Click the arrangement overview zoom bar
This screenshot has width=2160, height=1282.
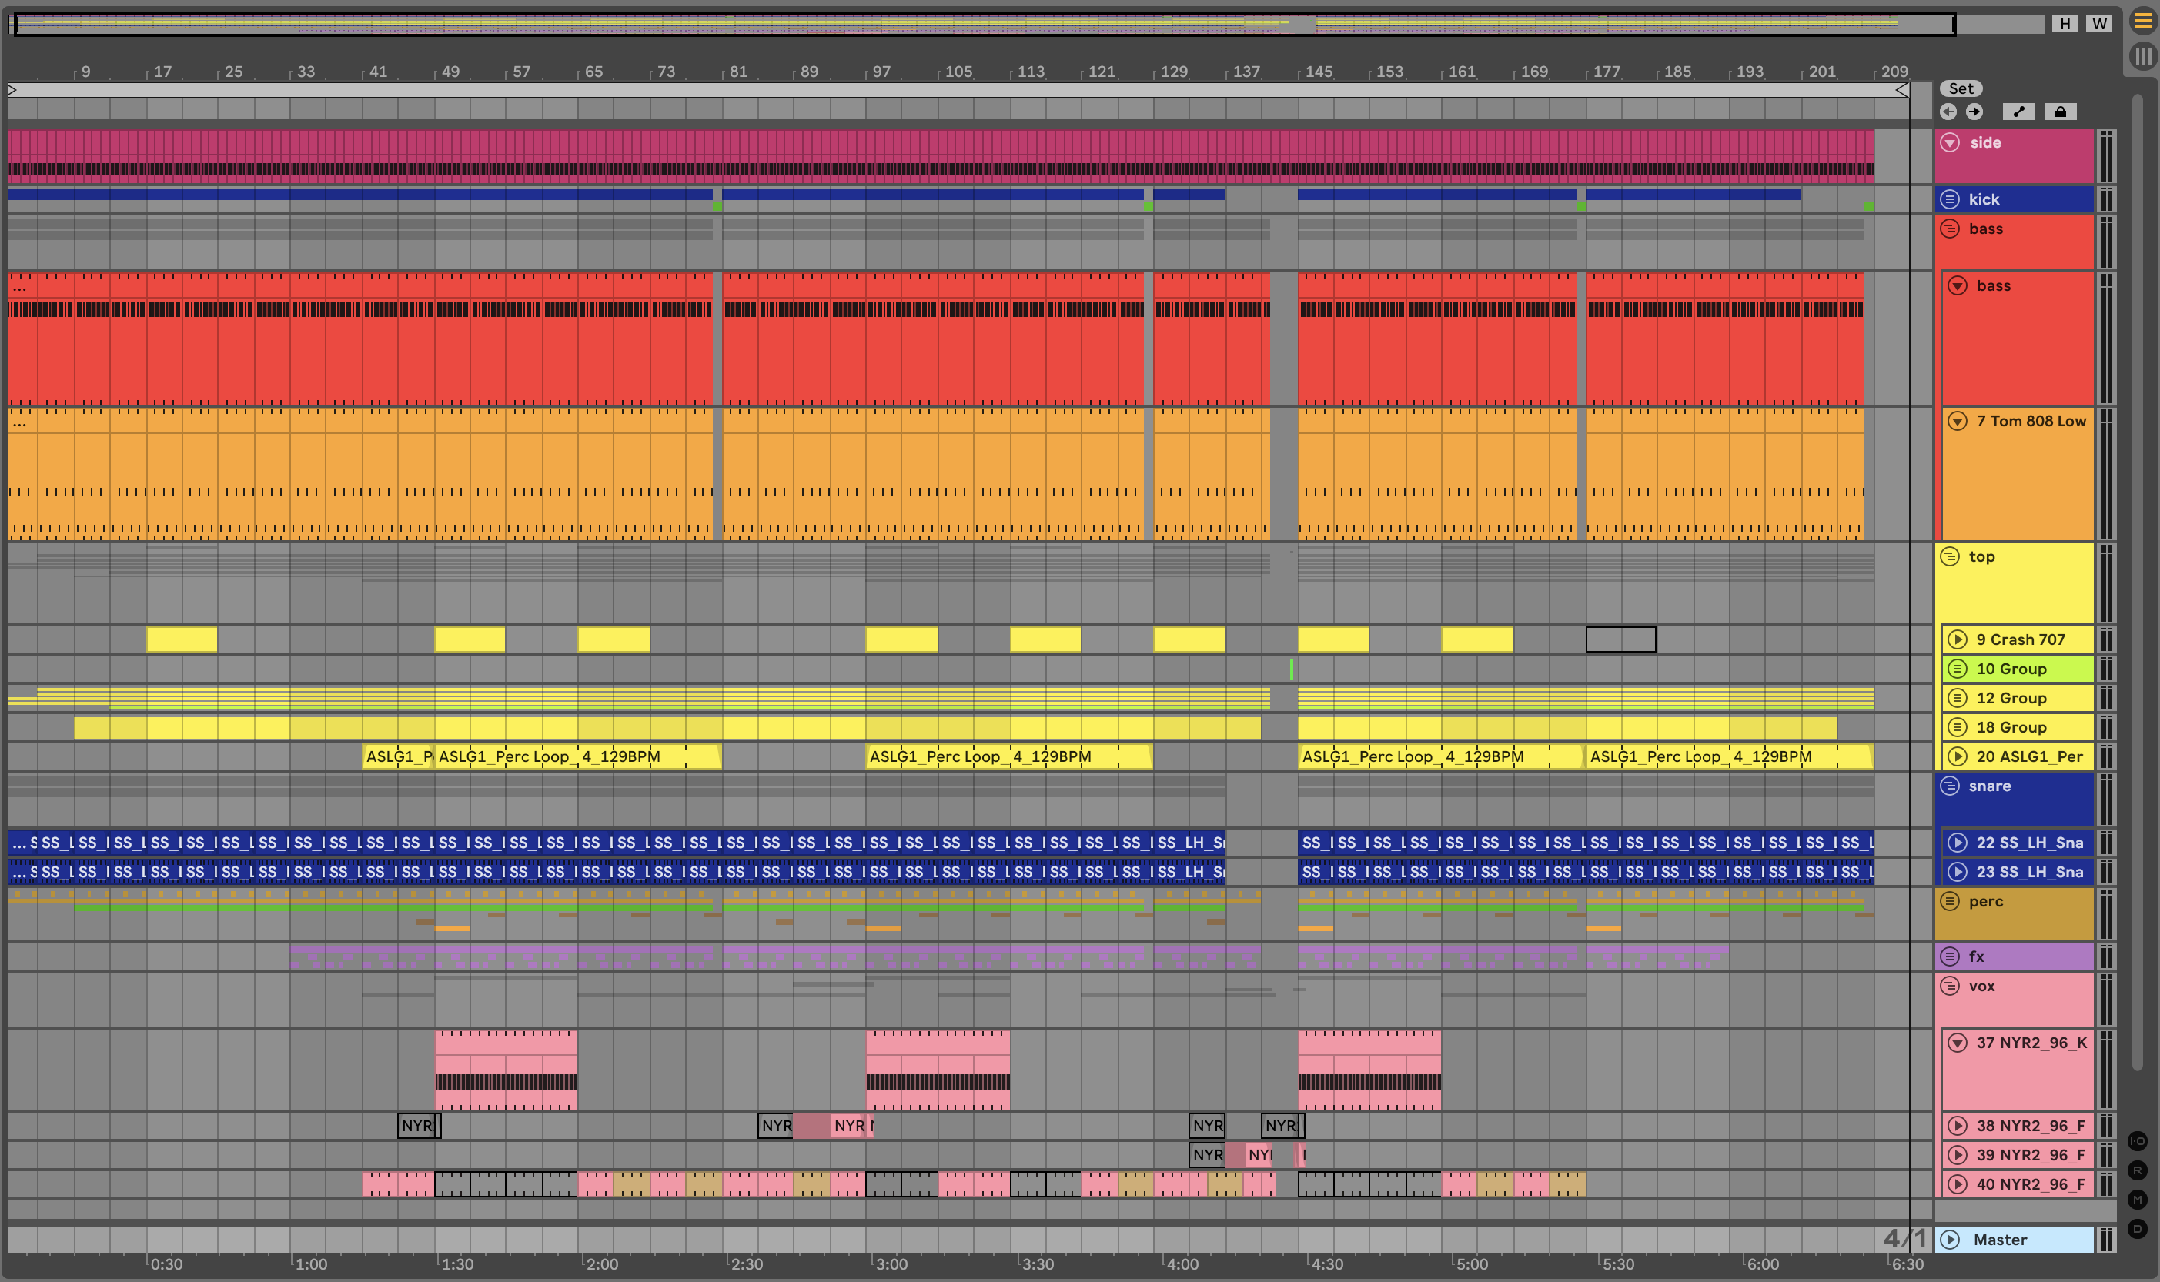pyautogui.click(x=985, y=23)
